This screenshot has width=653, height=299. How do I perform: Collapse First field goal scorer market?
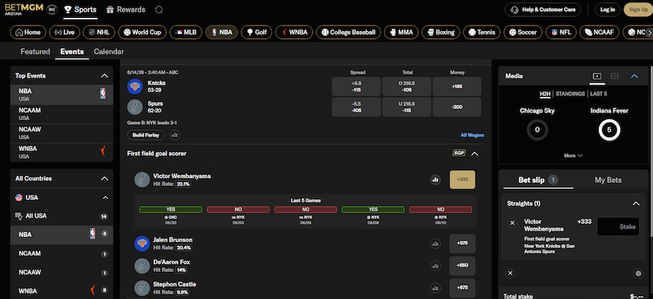coord(475,153)
